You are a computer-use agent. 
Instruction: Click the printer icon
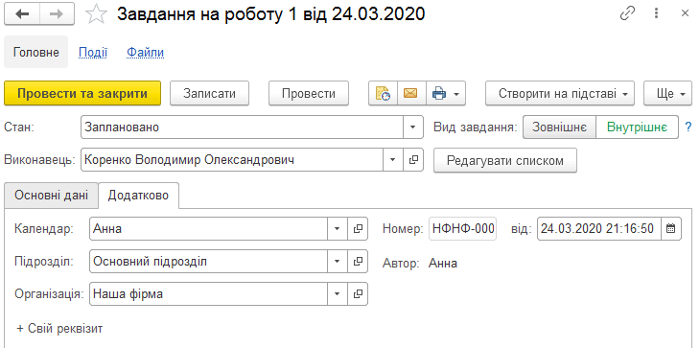(439, 93)
